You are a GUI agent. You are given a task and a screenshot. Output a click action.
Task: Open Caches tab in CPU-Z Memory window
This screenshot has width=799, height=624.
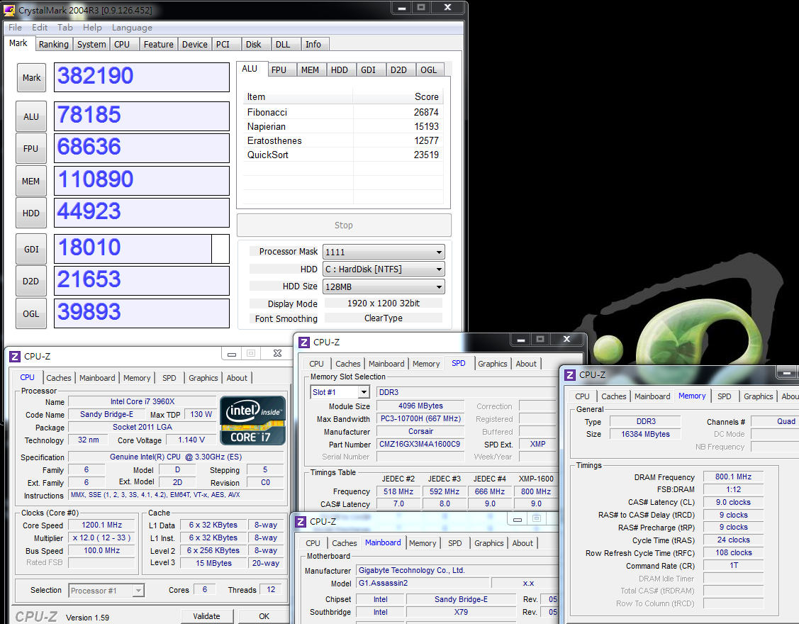613,396
